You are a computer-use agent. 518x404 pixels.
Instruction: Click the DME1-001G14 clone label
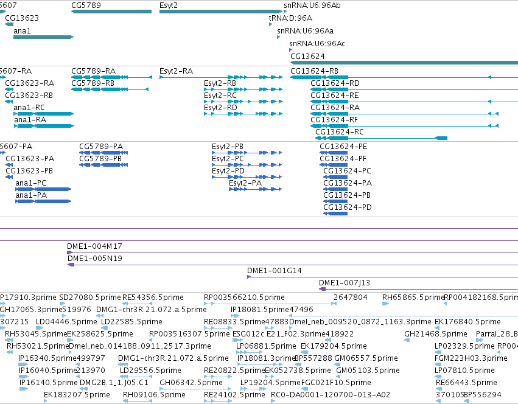pyautogui.click(x=274, y=271)
